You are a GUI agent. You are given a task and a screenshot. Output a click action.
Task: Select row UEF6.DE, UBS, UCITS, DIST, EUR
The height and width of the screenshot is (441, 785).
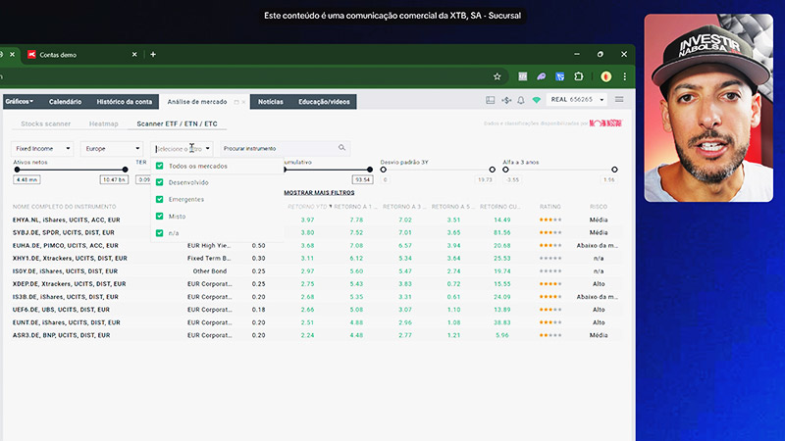pos(317,310)
